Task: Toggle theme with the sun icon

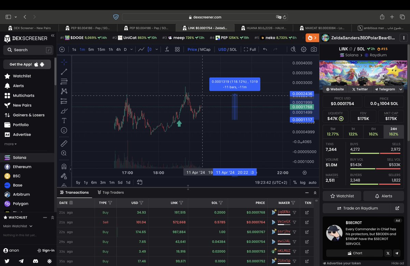Action: (50, 261)
